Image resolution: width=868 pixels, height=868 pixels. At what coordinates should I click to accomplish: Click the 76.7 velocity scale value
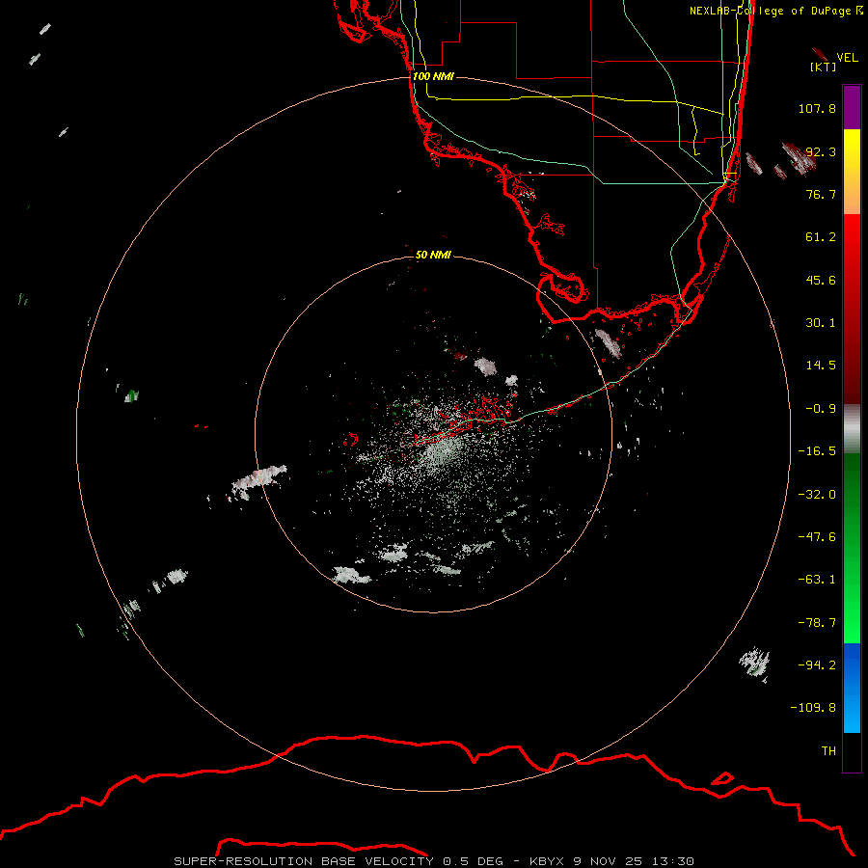point(821,194)
